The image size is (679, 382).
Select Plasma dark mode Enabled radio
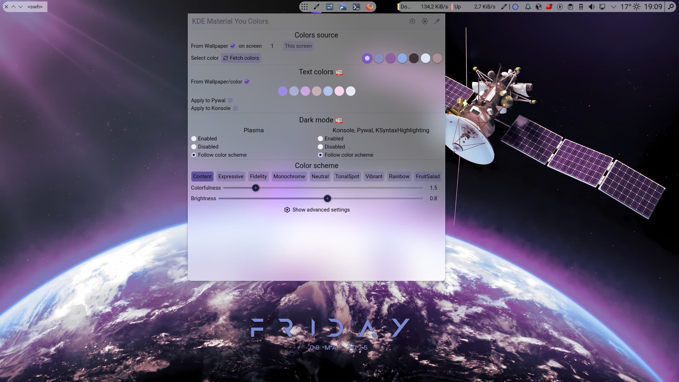194,139
